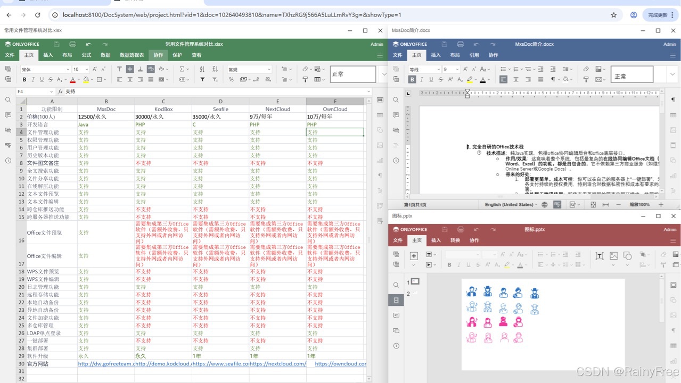The height and width of the screenshot is (383, 681).
Task: Click the save icon in spreadsheet header
Action: click(x=56, y=44)
